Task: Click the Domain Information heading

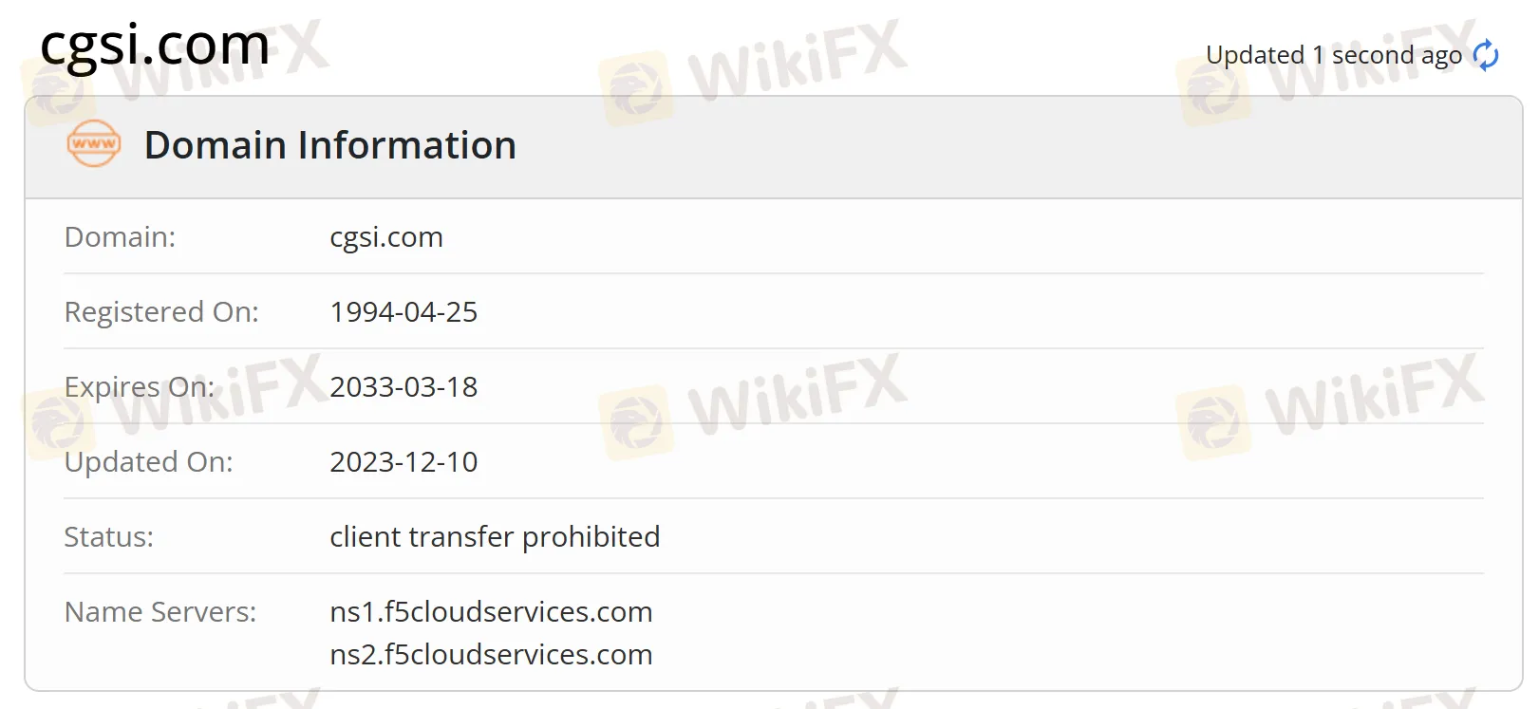Action: (x=330, y=145)
